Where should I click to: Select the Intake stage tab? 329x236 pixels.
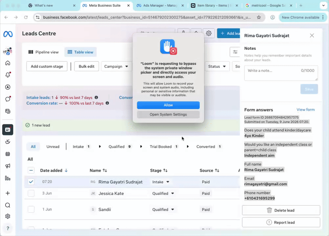(x=81, y=147)
